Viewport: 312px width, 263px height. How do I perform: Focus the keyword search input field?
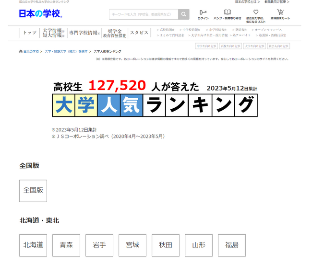pyautogui.click(x=144, y=14)
